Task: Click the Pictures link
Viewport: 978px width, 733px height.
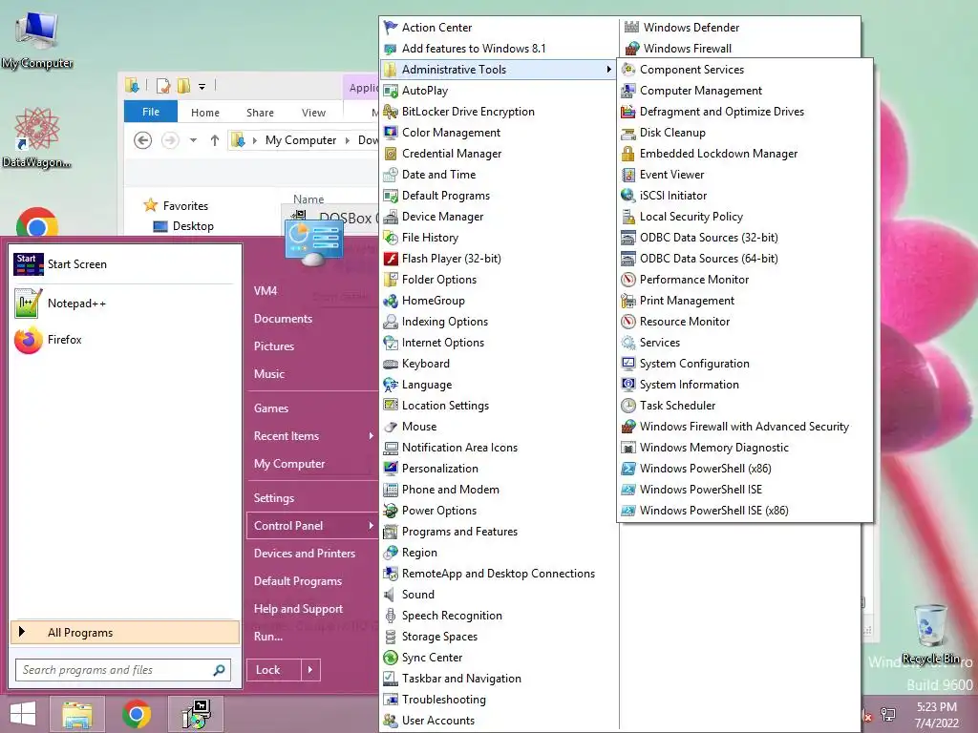Action: (x=274, y=346)
